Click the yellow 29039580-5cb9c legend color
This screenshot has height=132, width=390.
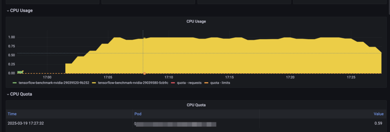pyautogui.click(x=94, y=83)
